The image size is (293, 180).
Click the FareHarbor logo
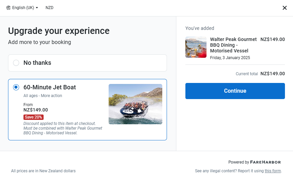point(265,162)
